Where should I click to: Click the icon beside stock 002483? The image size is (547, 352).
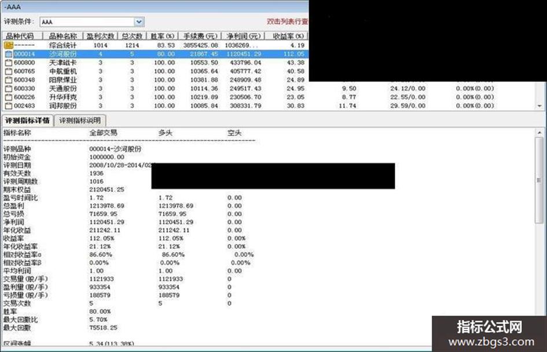click(x=9, y=106)
